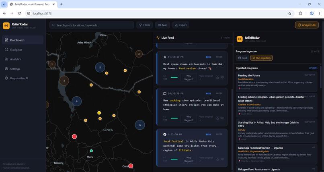Viewport: 324px width, 172px height.
Task: Open the Navigator page
Action: 23,50
